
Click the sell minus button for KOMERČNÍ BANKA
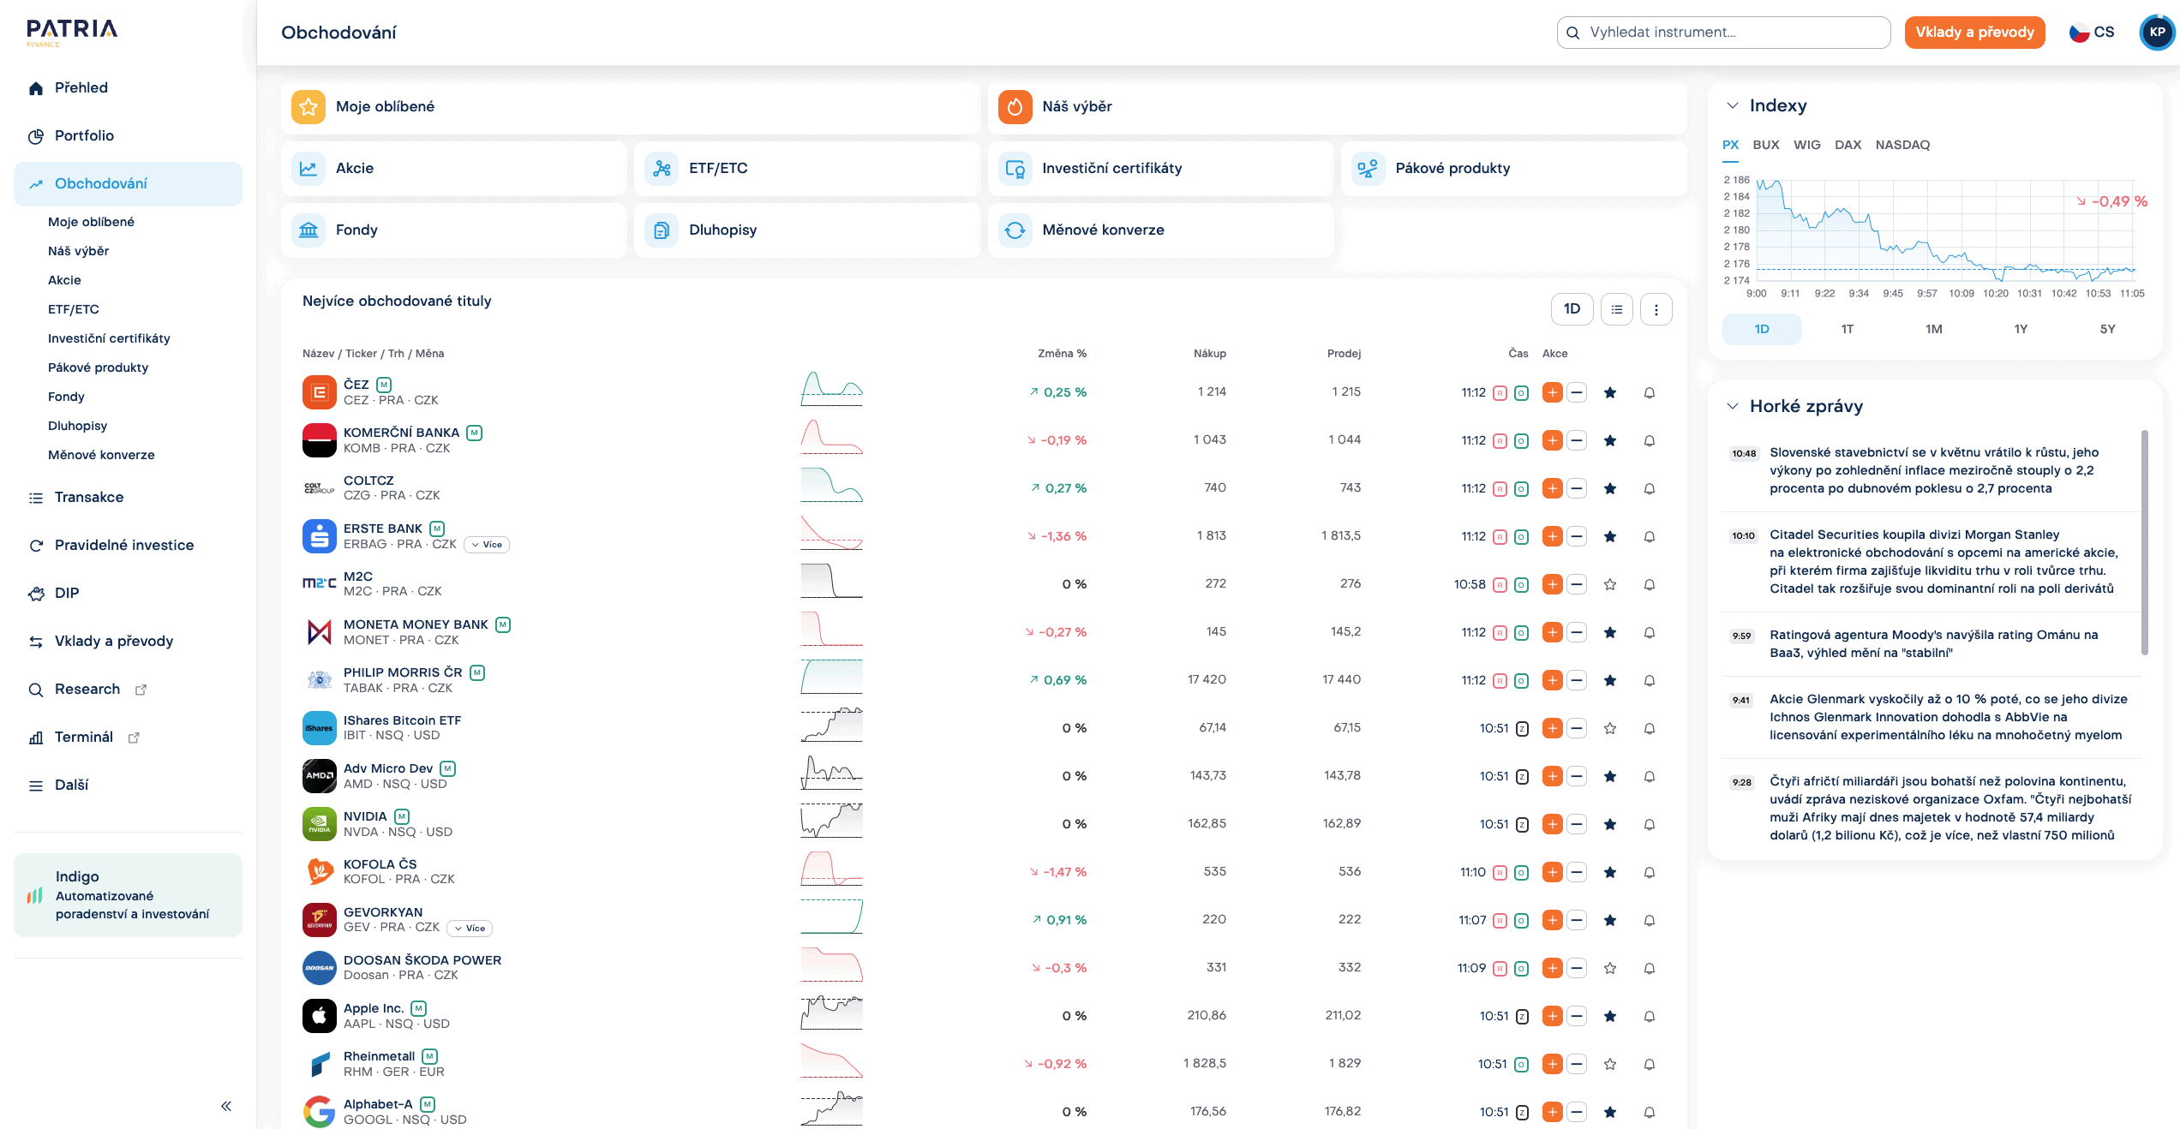pos(1577,440)
